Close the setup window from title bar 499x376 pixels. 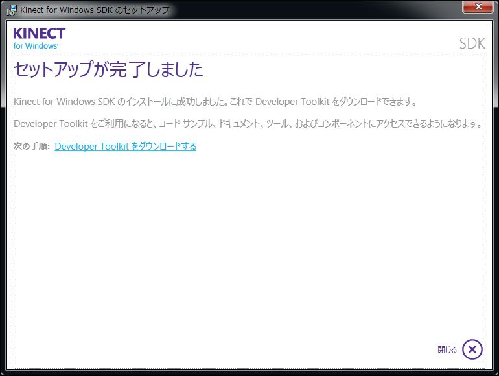tap(478, 6)
